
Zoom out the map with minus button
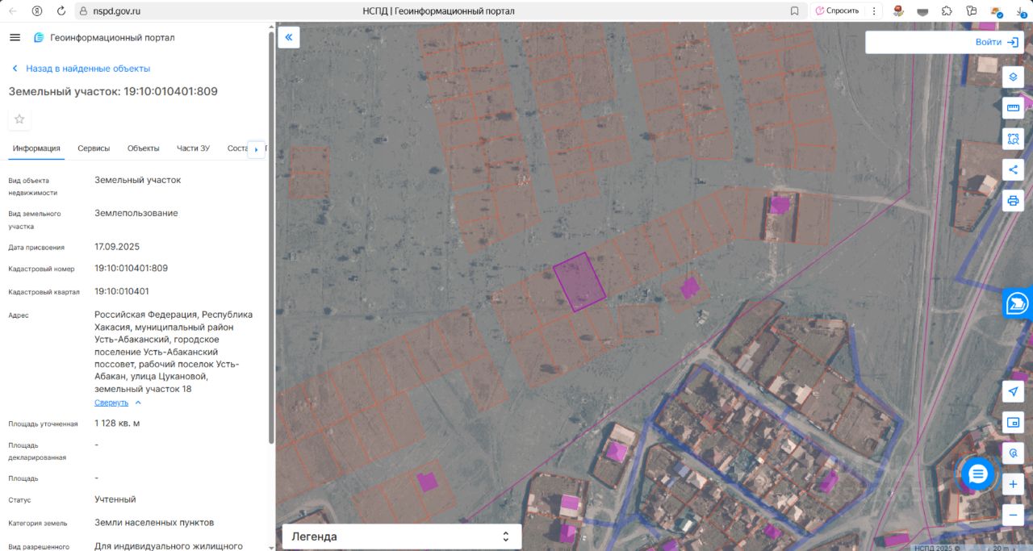(1014, 514)
